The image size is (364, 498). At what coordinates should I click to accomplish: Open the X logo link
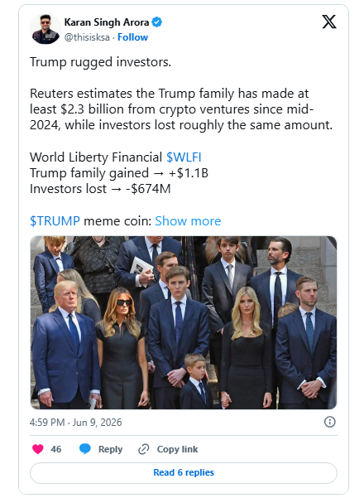pyautogui.click(x=328, y=22)
